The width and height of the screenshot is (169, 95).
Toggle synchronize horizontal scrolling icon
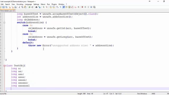tap(53, 7)
